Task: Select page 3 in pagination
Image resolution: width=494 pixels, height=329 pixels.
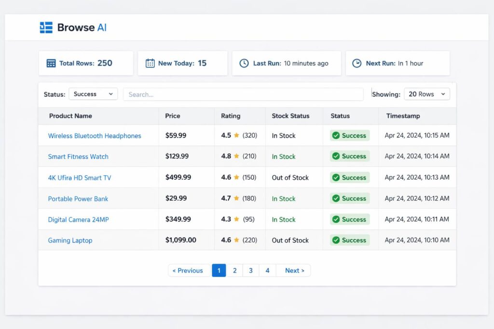Action: point(251,270)
